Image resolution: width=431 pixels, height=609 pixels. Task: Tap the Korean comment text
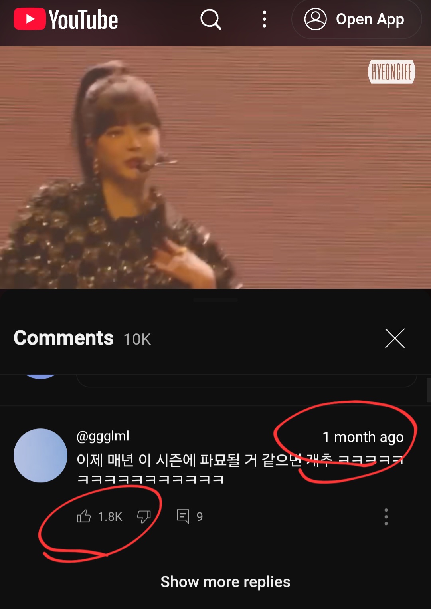239,469
